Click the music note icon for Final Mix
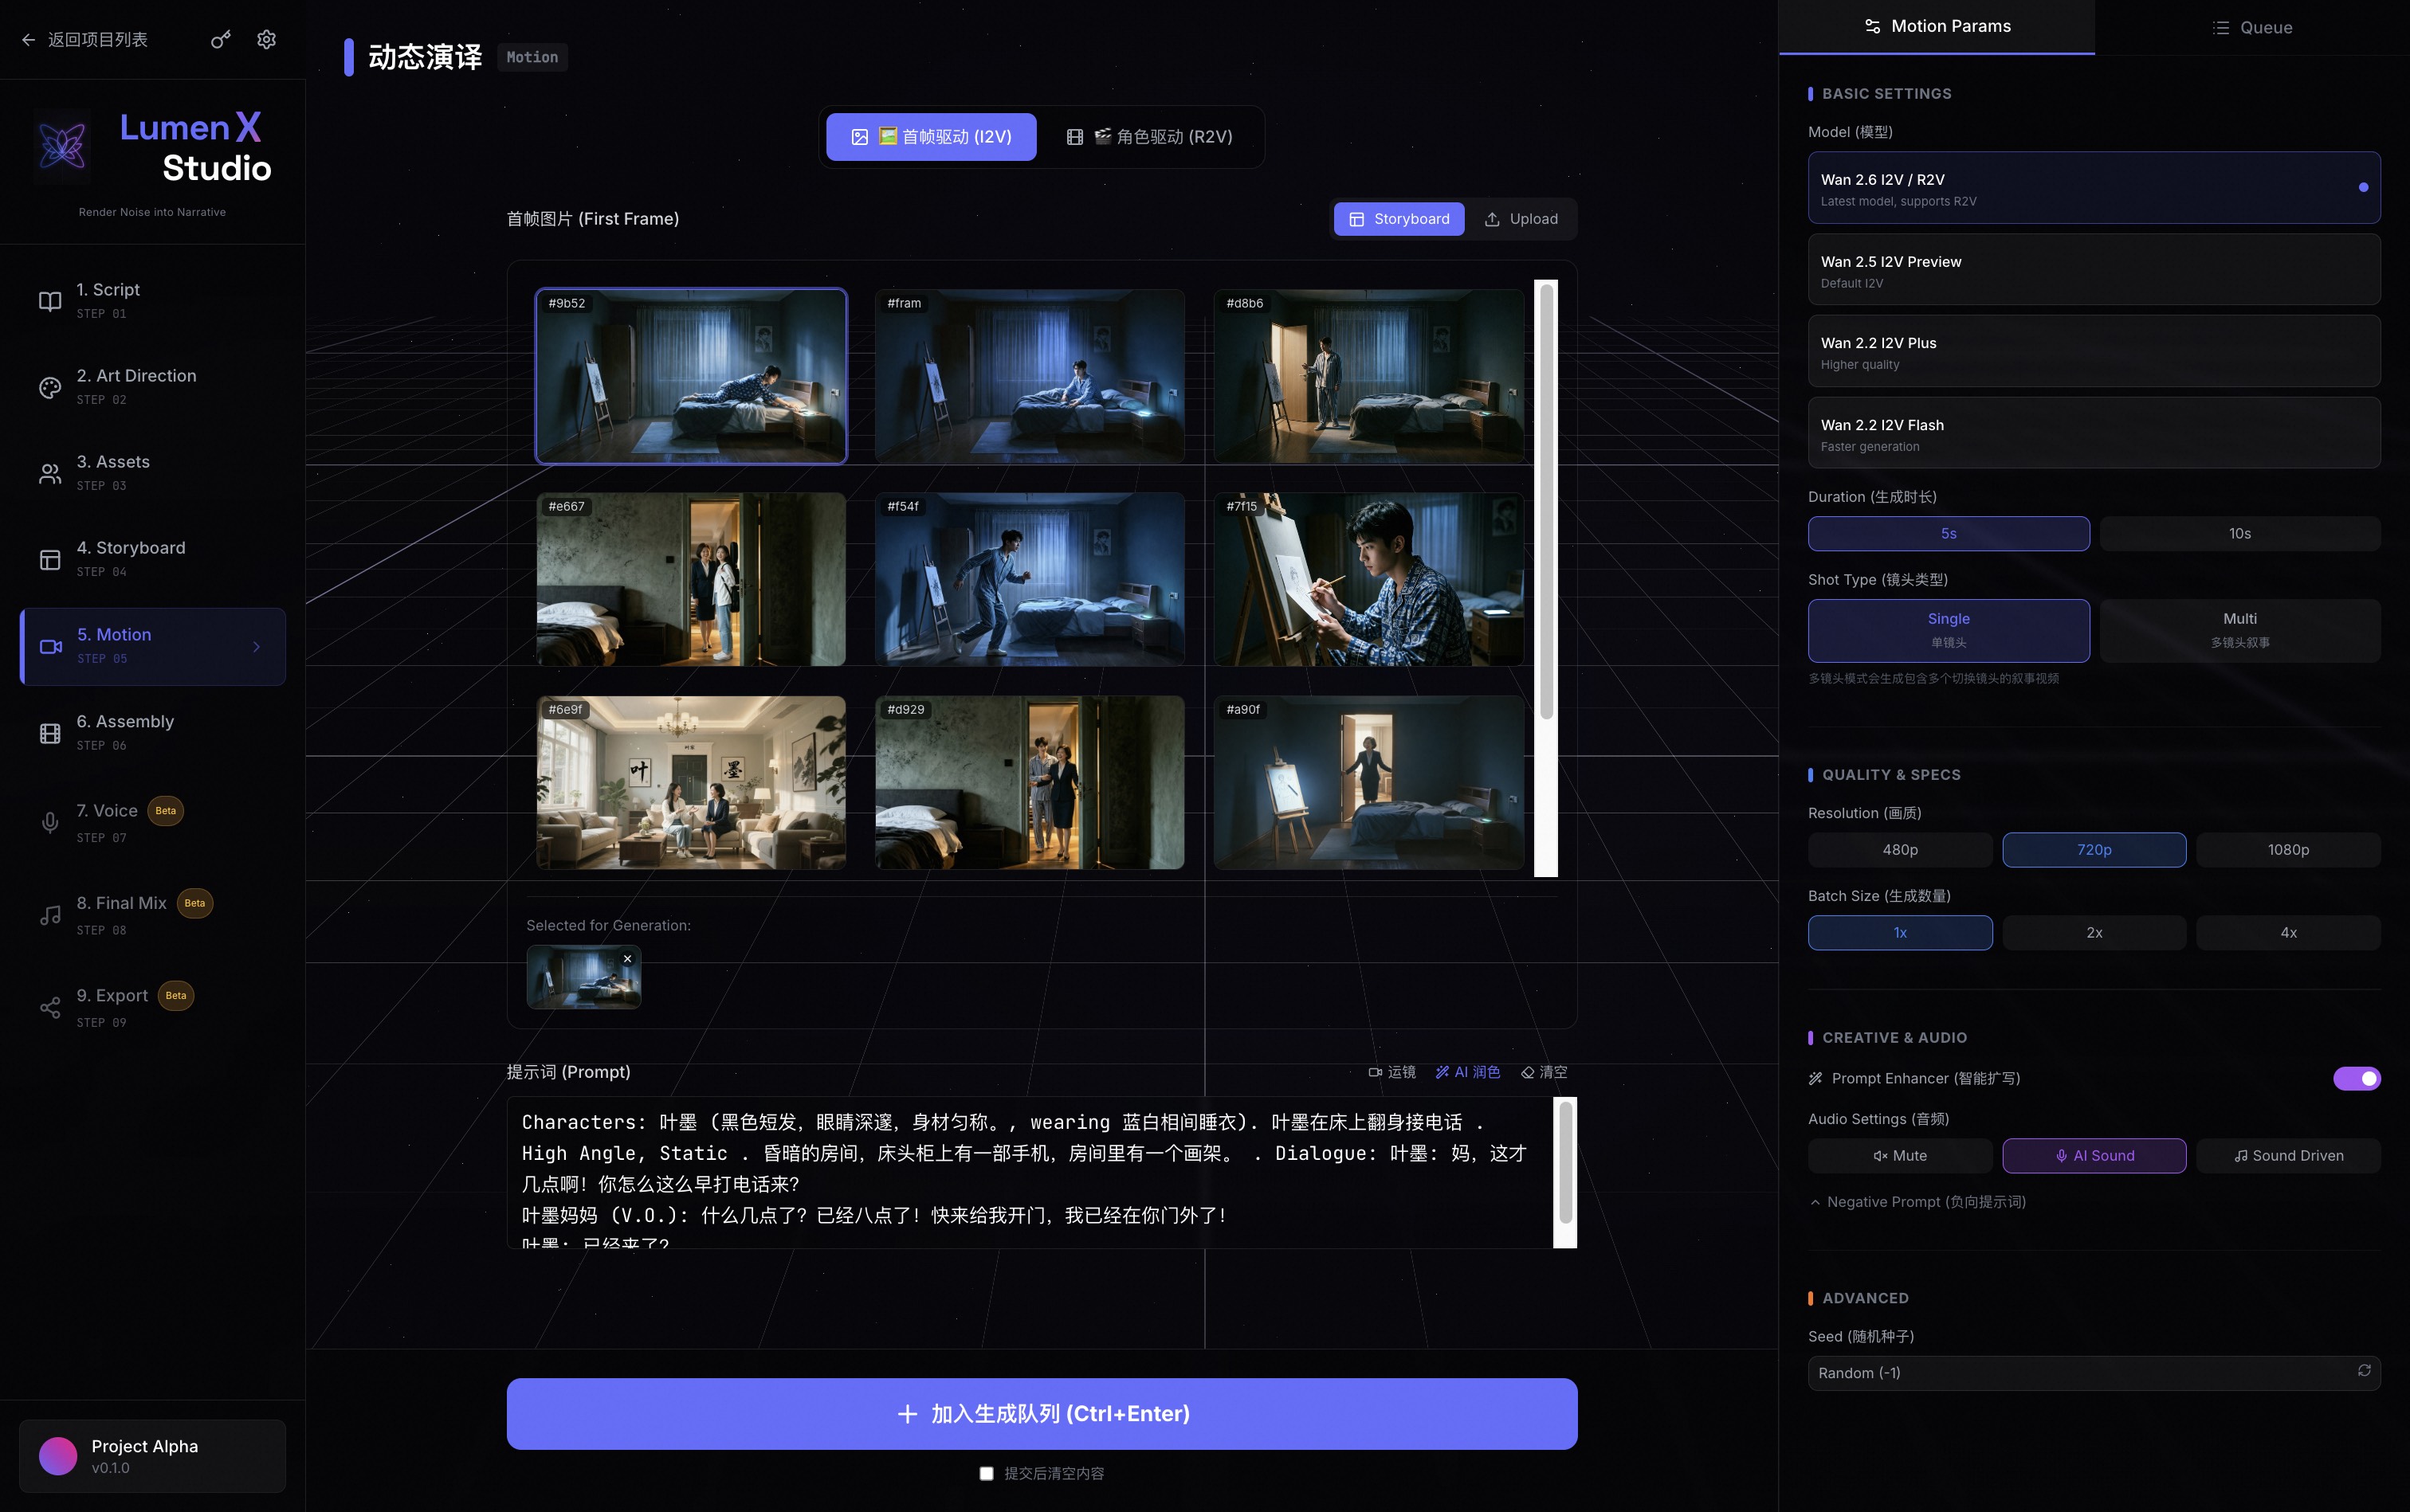Screen dimensions: 2410x1512 pos(50,915)
